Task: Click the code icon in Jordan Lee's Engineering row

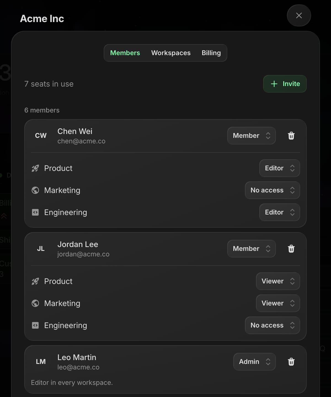Action: [x=35, y=325]
